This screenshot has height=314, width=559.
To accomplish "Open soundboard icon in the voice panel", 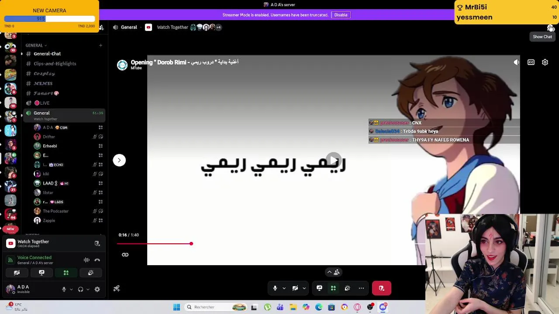I will [x=91, y=273].
